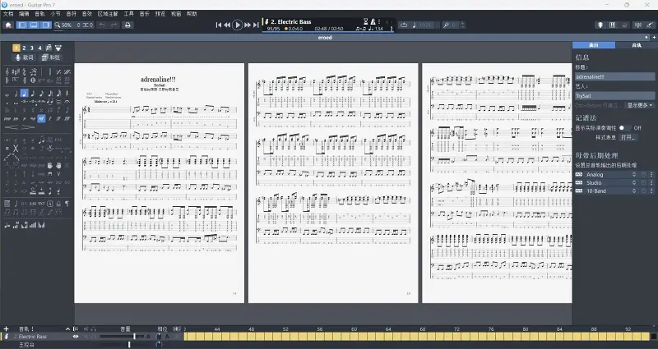Click the Print icon

tap(127, 25)
